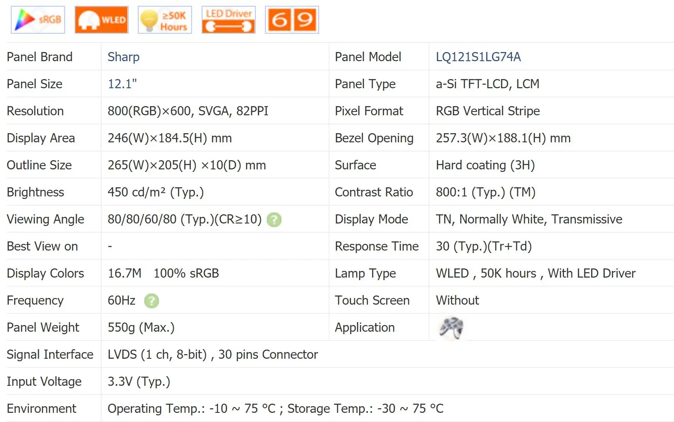Select the LVDS (1 ch, 8-bit) signal interface value

click(x=213, y=355)
